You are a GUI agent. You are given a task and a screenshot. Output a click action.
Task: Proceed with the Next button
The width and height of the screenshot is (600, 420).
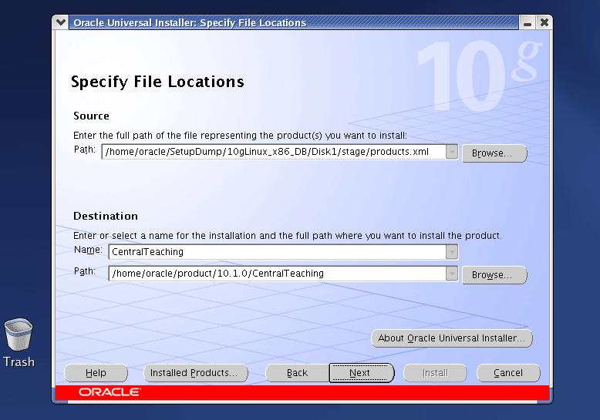coord(361,373)
